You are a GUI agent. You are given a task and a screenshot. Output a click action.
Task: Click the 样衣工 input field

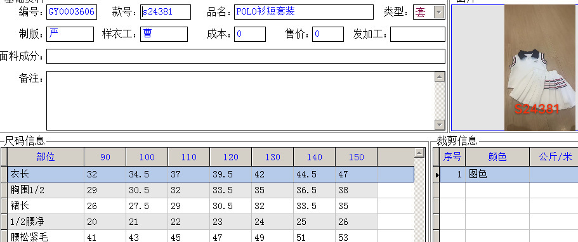[x=164, y=34]
